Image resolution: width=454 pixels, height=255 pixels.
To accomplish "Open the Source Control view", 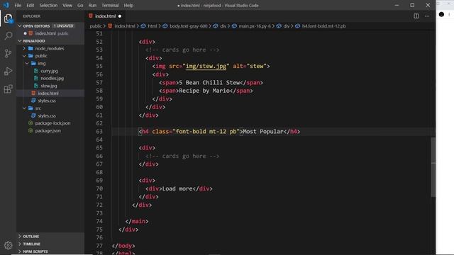I will coord(8,54).
